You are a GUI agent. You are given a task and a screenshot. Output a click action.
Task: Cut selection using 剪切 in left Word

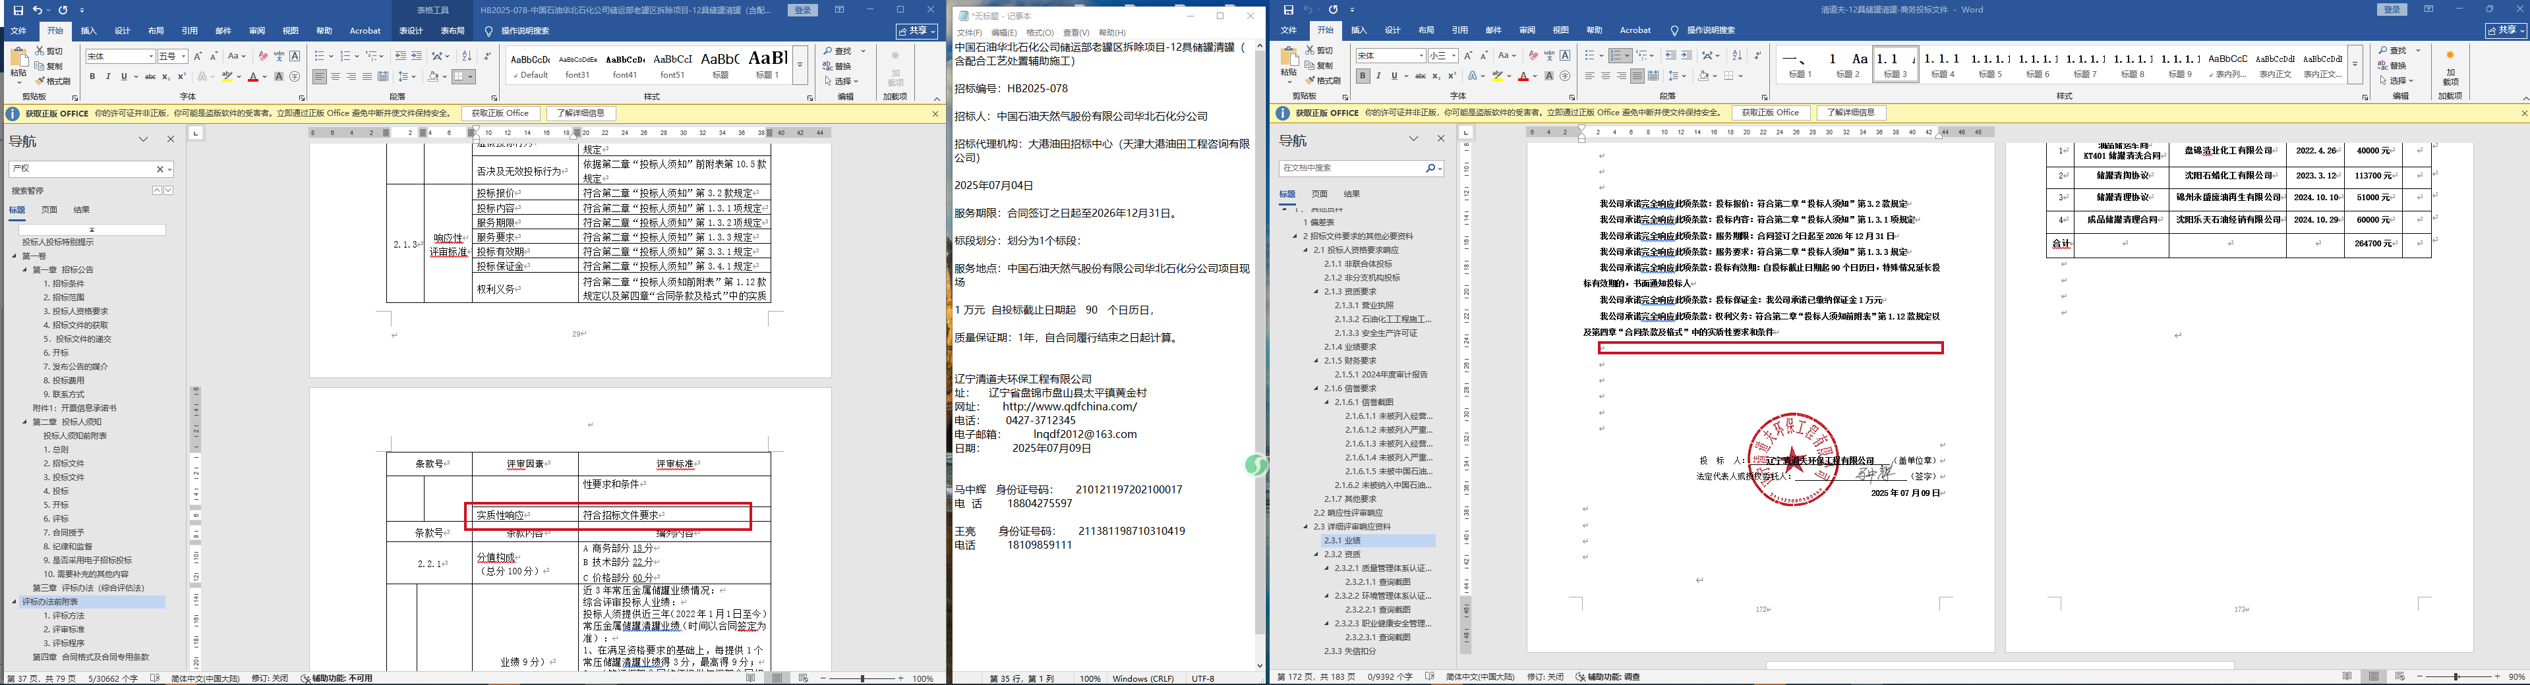coord(49,50)
